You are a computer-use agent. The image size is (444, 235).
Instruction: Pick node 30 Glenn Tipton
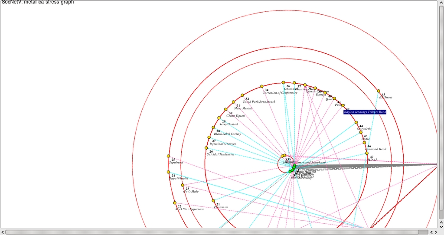[x=225, y=109]
